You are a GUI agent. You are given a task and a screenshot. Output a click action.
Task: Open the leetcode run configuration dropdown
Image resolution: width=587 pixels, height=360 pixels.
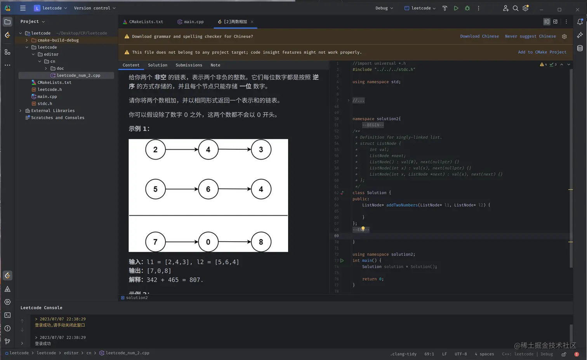coord(420,8)
